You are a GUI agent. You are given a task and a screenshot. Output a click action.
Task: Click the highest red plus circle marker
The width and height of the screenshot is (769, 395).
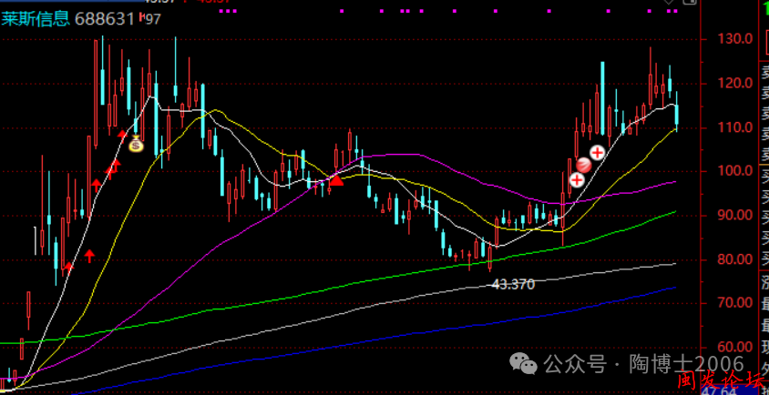pyautogui.click(x=598, y=152)
